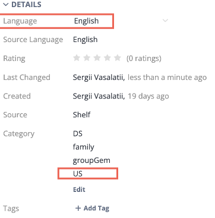The image size is (215, 218).
Task: Open the Language dropdown arrow
Action: tap(165, 21)
